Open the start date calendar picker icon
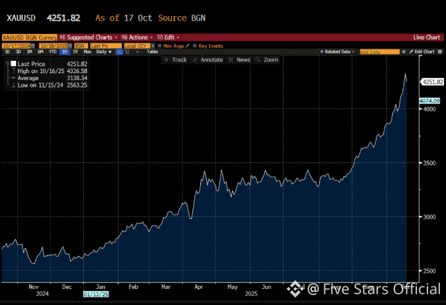446x305 pixels. 33,46
